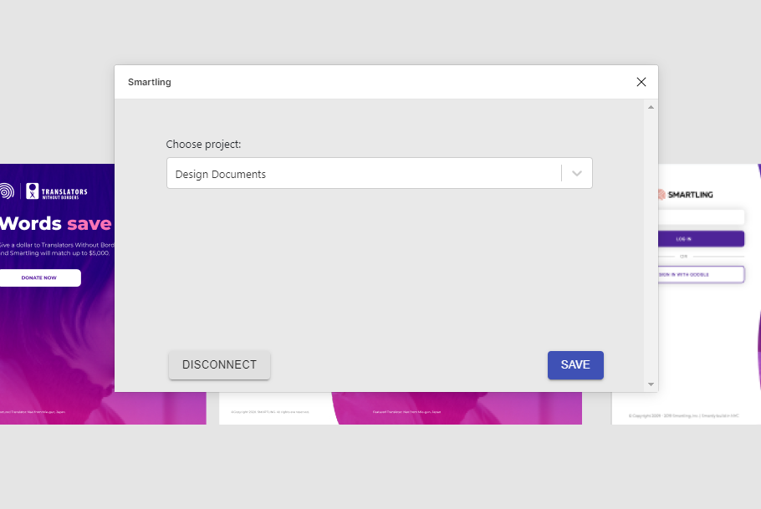Select the 'Words save' headline in the canvas
761x509 pixels.
[x=56, y=224]
